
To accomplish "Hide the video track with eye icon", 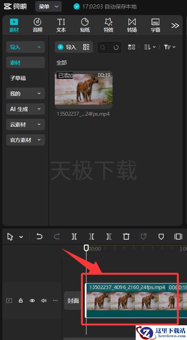I will click(x=32, y=301).
